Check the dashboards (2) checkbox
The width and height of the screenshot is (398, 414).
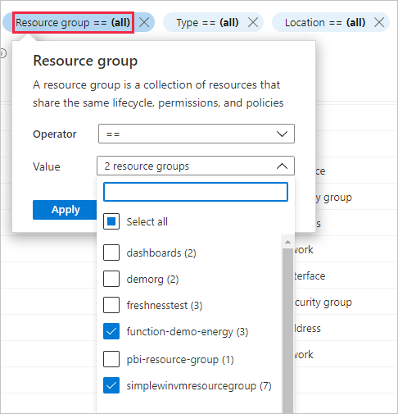coord(111,252)
